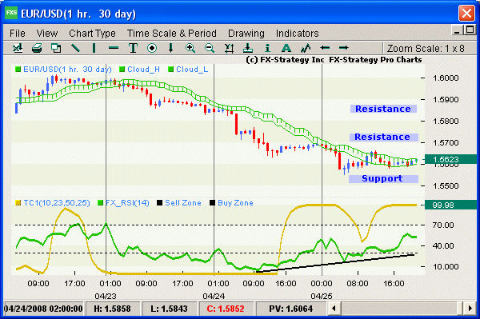Shift chart left with left arrow icon
Viewport: 480px width, 319px height.
[325, 48]
